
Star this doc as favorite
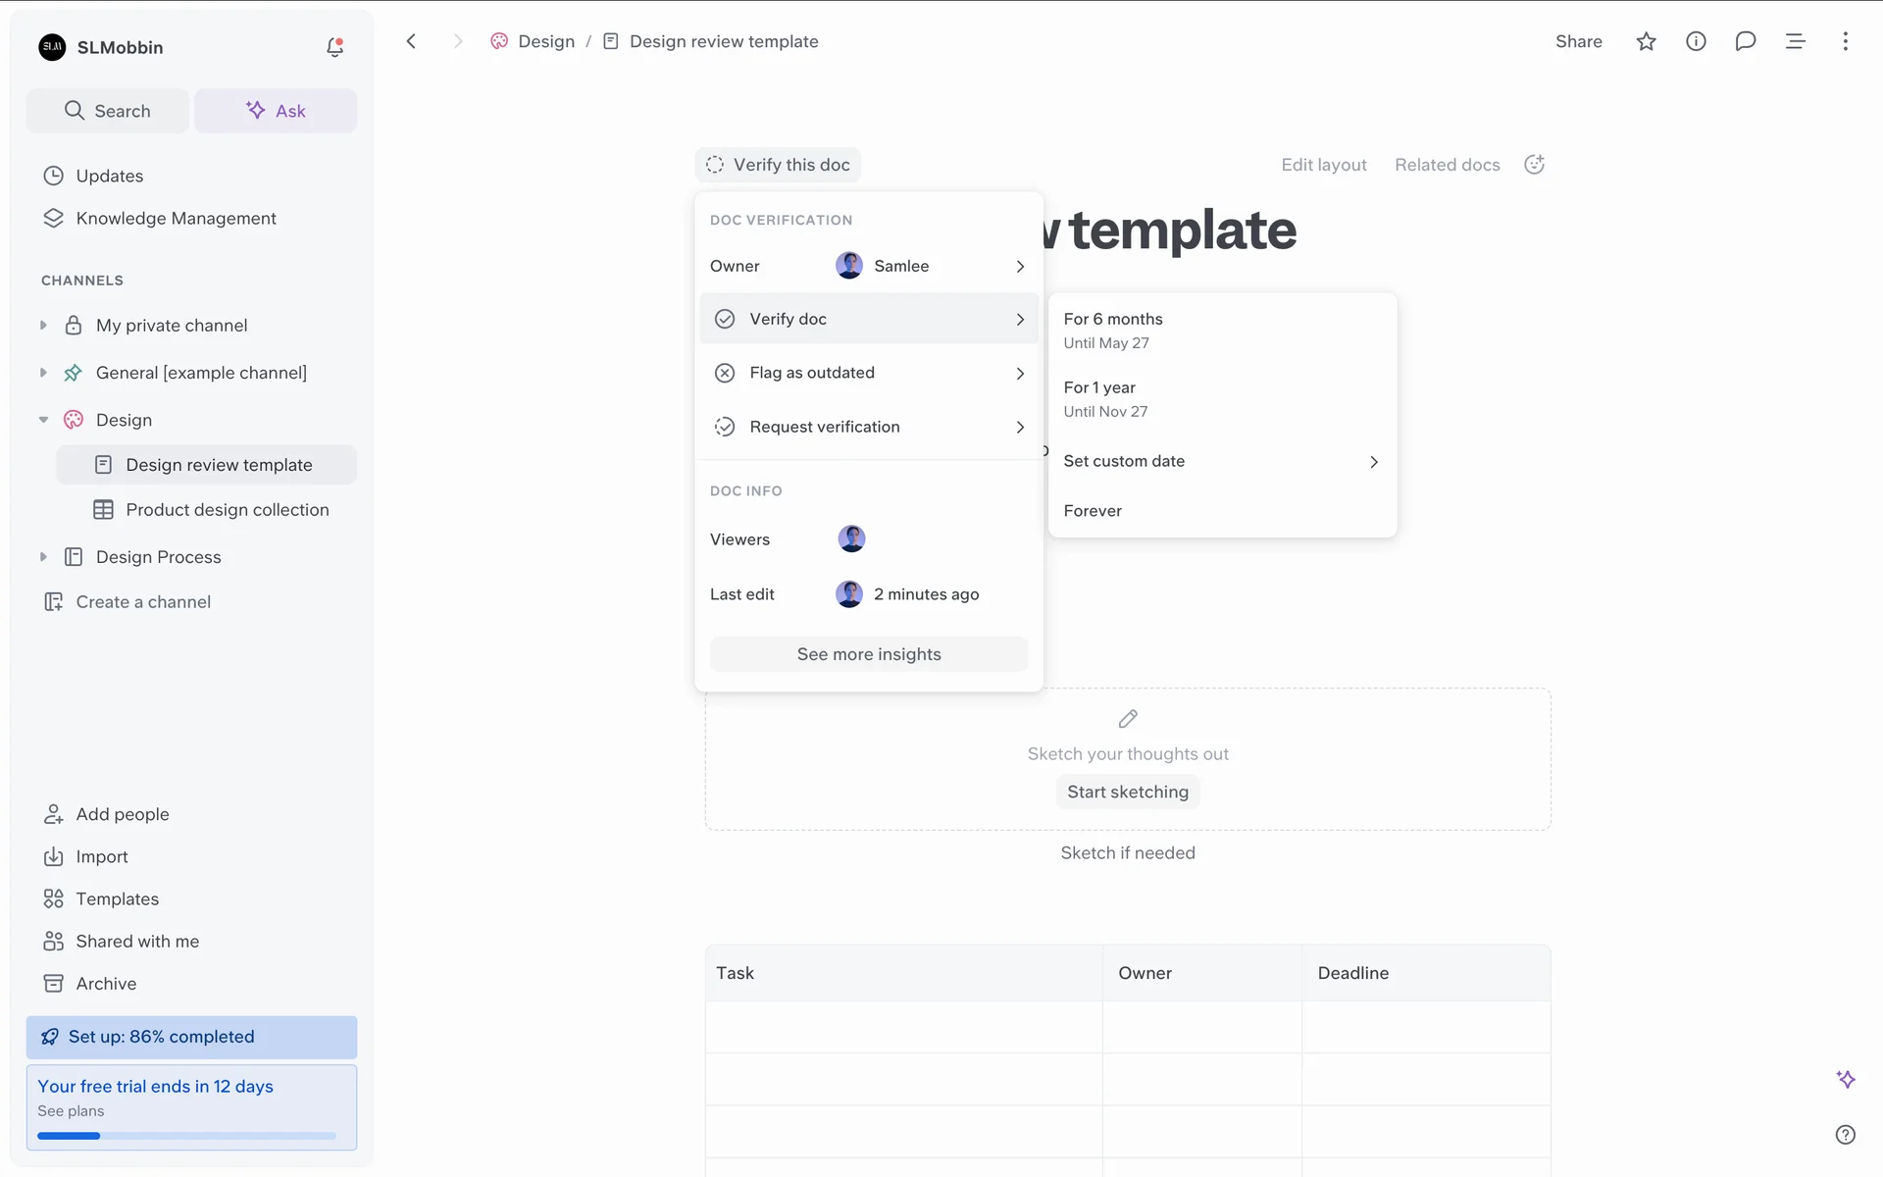[x=1646, y=41]
